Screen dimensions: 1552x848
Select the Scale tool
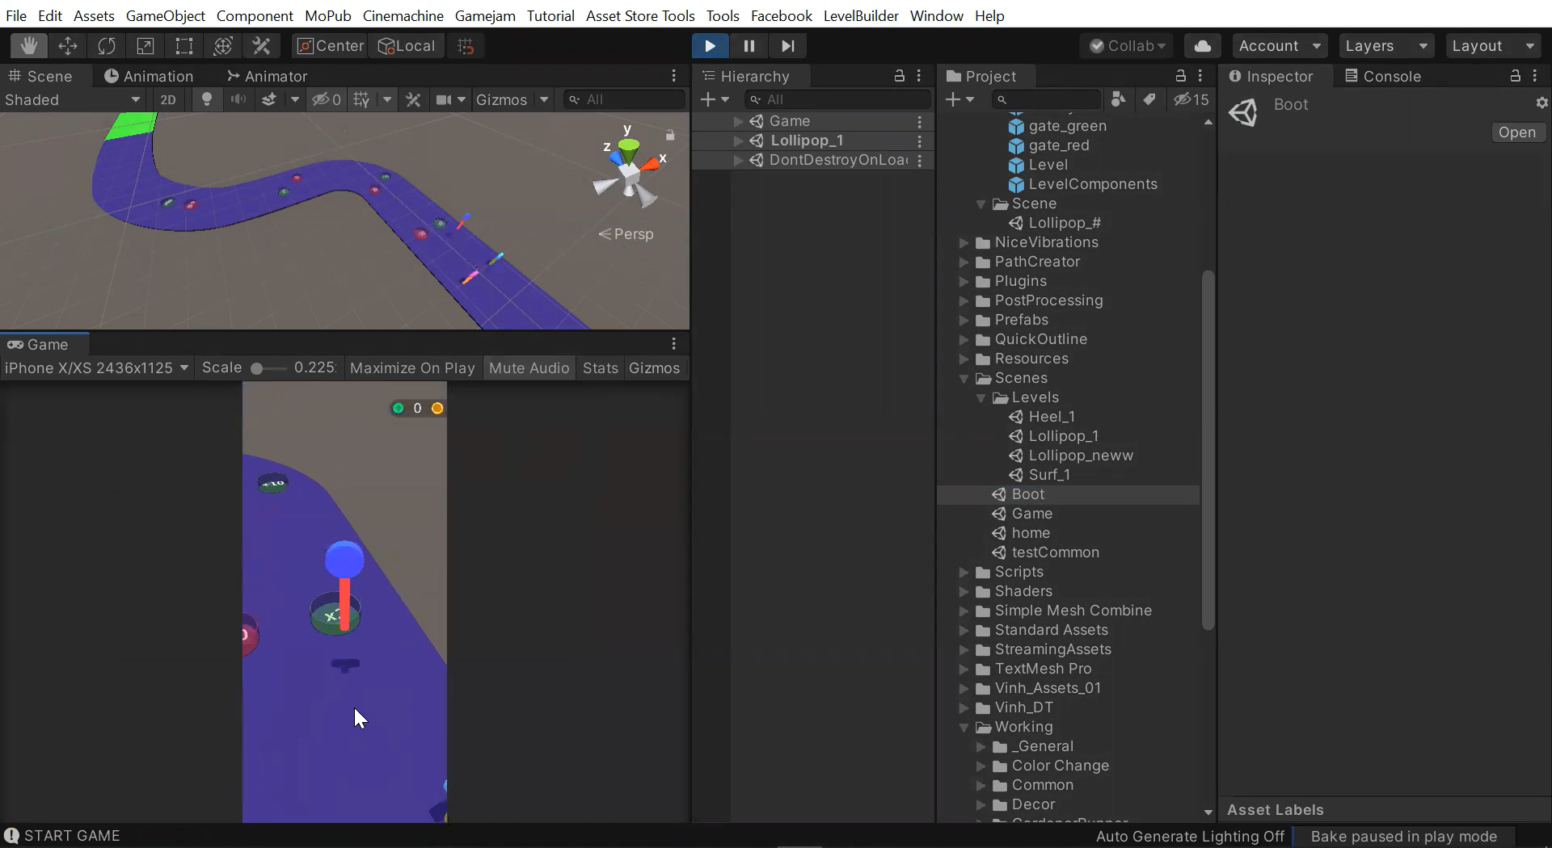pyautogui.click(x=145, y=46)
